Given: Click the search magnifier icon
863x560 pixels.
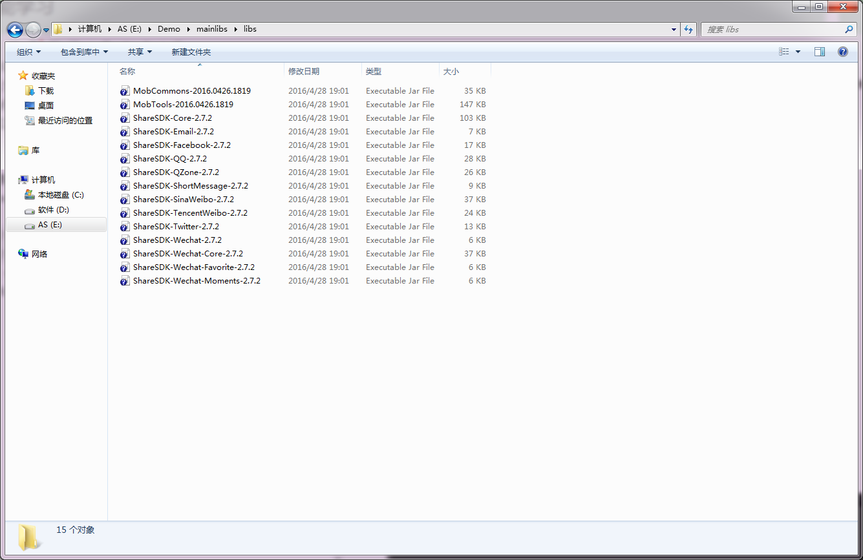Looking at the screenshot, I should pos(849,29).
